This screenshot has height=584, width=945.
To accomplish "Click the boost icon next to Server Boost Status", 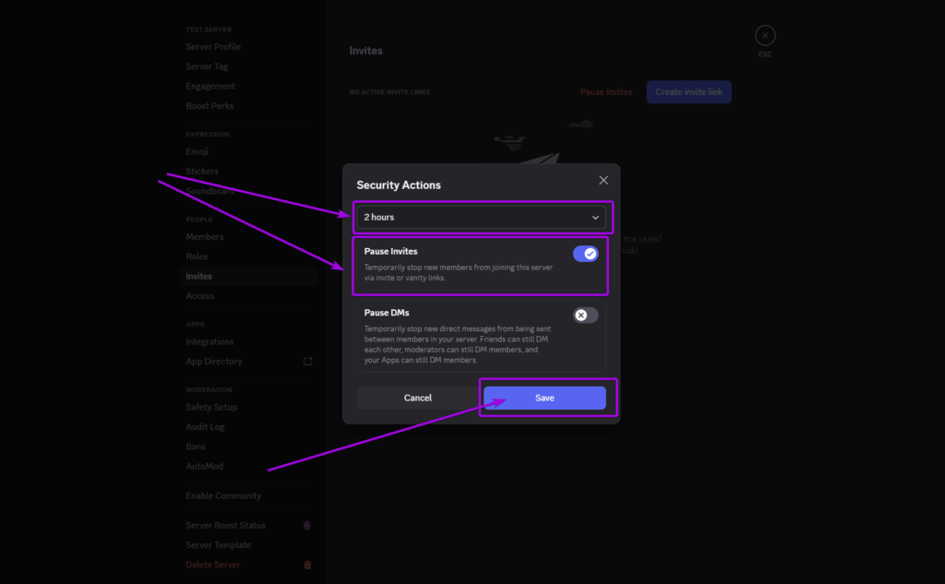I will pyautogui.click(x=306, y=525).
